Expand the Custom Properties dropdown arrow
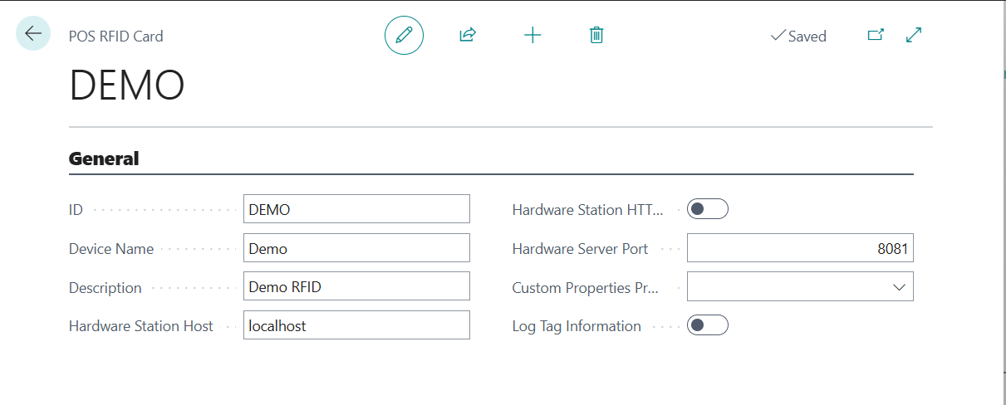Screen dimensions: 1006x405 pos(899,287)
